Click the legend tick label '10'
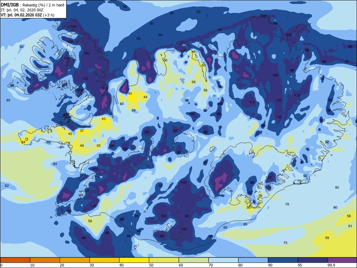Screen dimensions: 357x268 [x=32, y=265]
